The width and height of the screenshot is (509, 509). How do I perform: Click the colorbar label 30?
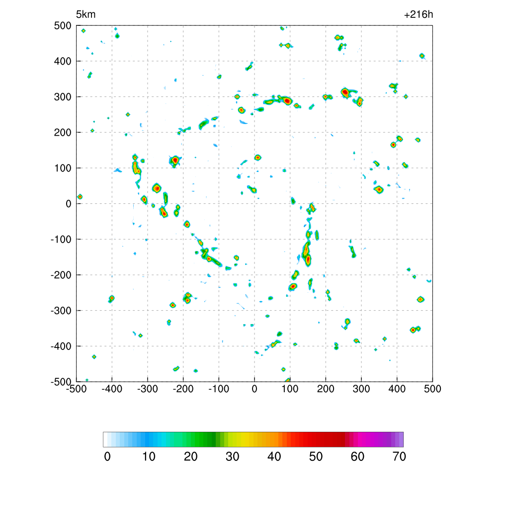click(233, 457)
